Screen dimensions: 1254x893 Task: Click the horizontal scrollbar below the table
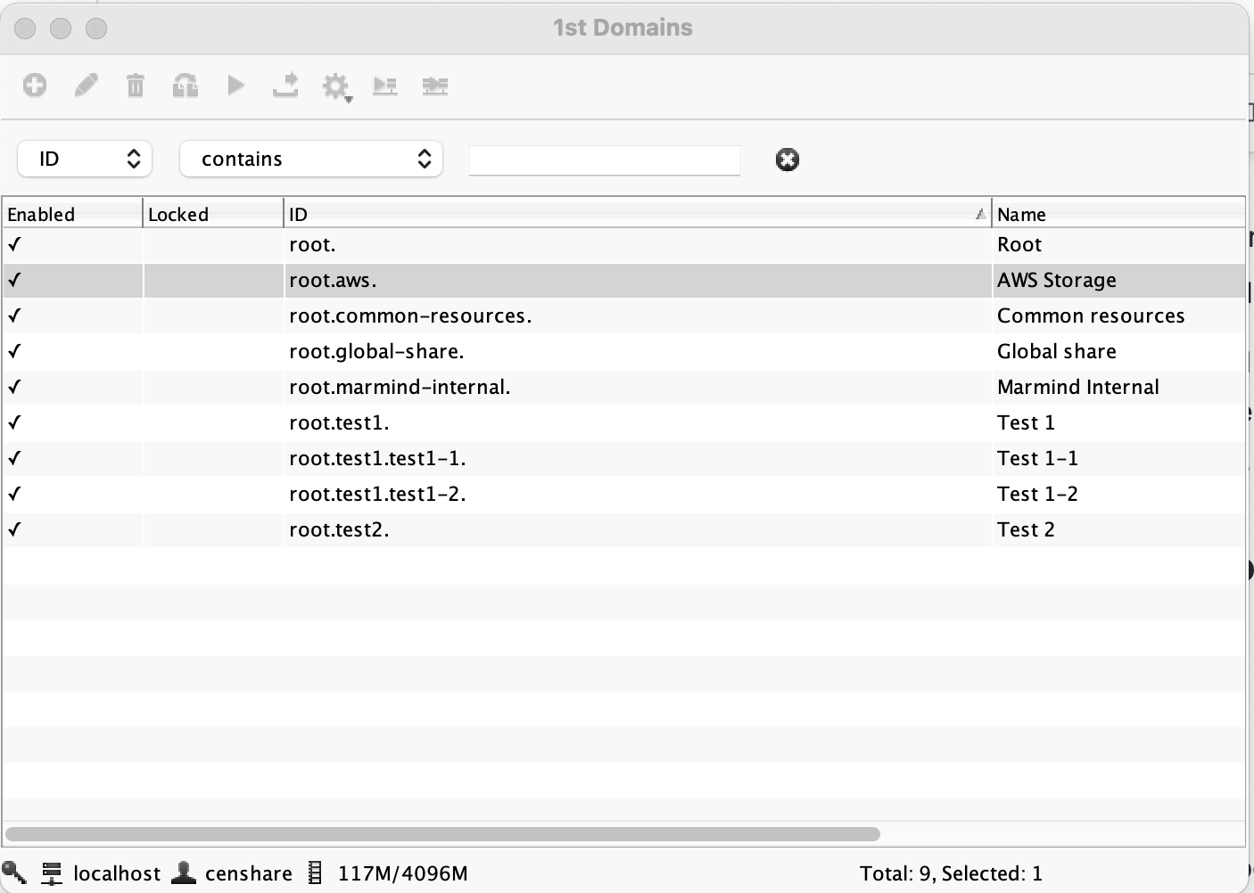[x=442, y=834]
